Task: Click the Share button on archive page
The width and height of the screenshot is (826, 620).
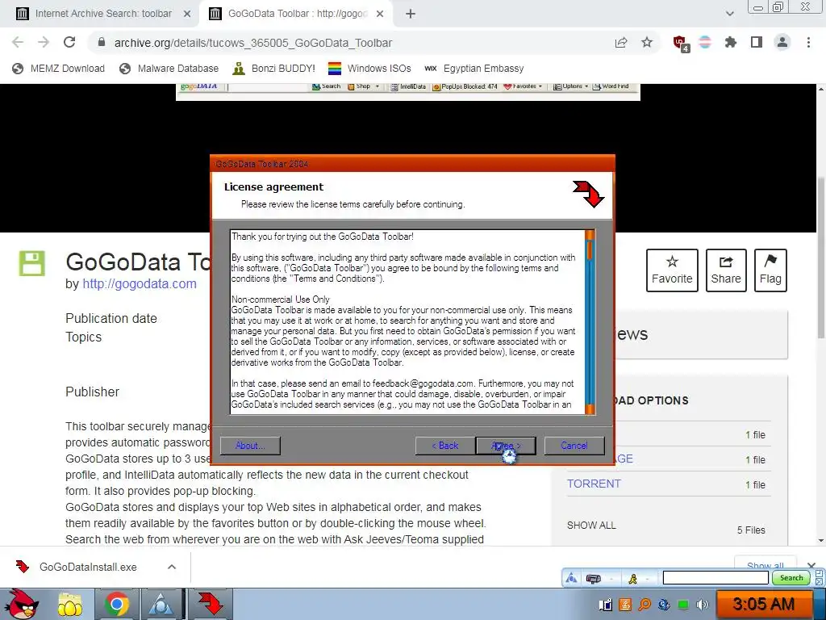Action: tap(726, 270)
